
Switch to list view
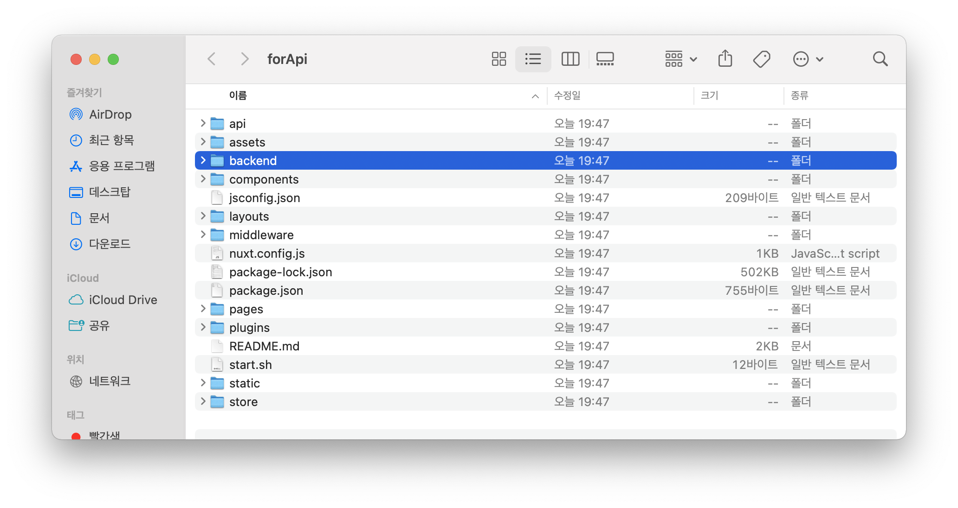(533, 59)
